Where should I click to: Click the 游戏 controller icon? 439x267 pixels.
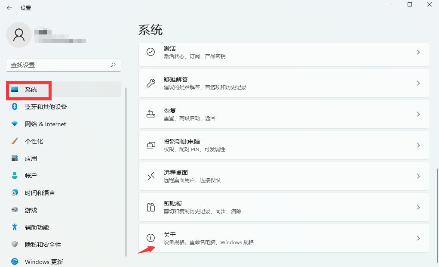[15, 210]
